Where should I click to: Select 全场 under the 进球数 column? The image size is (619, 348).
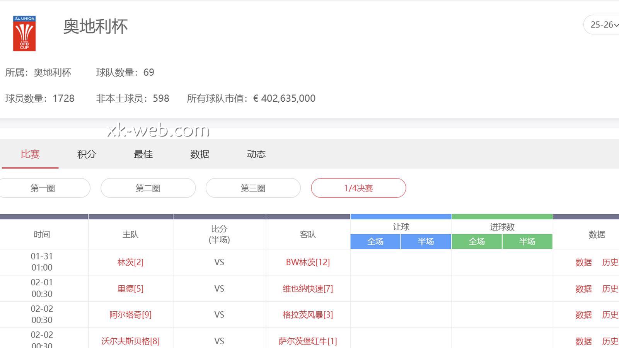point(477,241)
